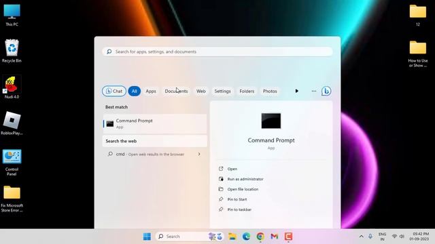The height and width of the screenshot is (244, 435).
Task: Select the All filter tab
Action: tap(135, 91)
